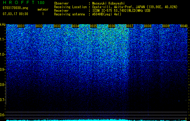Viewport: 190px width, 121px height.
Task: Click the Receiving Location label
Action: [70, 7]
